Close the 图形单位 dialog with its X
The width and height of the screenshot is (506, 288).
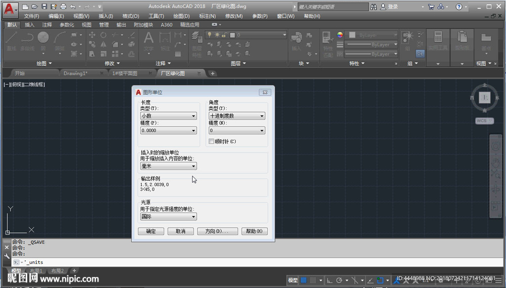click(x=265, y=92)
